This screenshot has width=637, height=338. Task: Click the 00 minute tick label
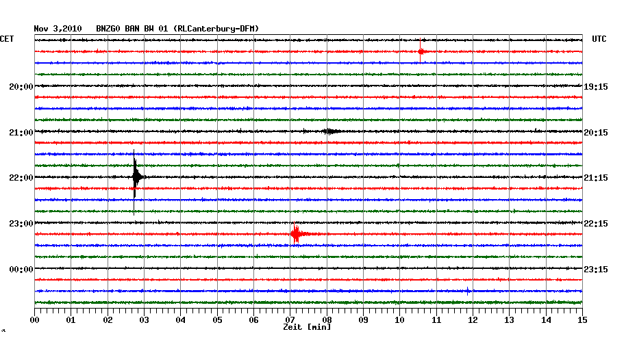coord(34,320)
